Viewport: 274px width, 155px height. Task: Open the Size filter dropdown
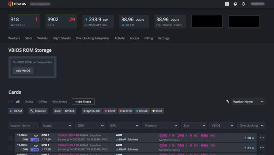coord(194,126)
